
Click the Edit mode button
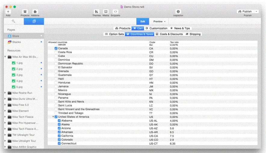pyautogui.click(x=143, y=22)
